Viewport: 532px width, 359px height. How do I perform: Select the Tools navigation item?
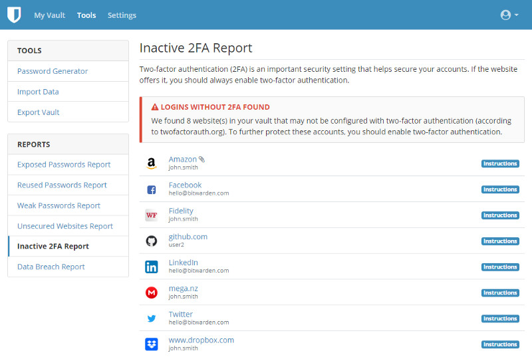(86, 15)
